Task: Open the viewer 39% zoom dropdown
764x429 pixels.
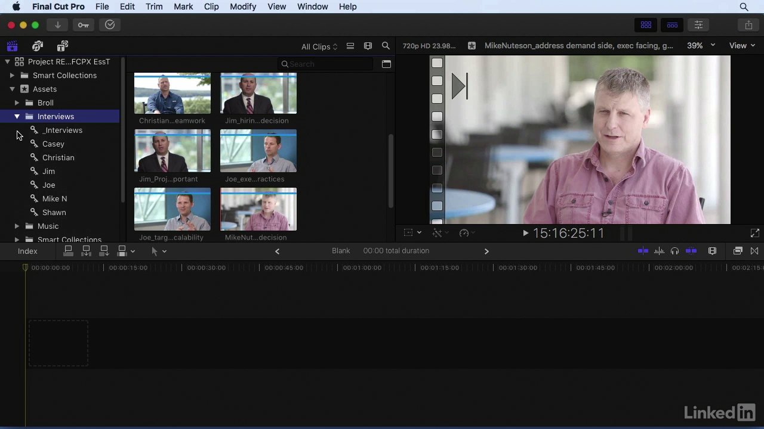Action: point(701,45)
